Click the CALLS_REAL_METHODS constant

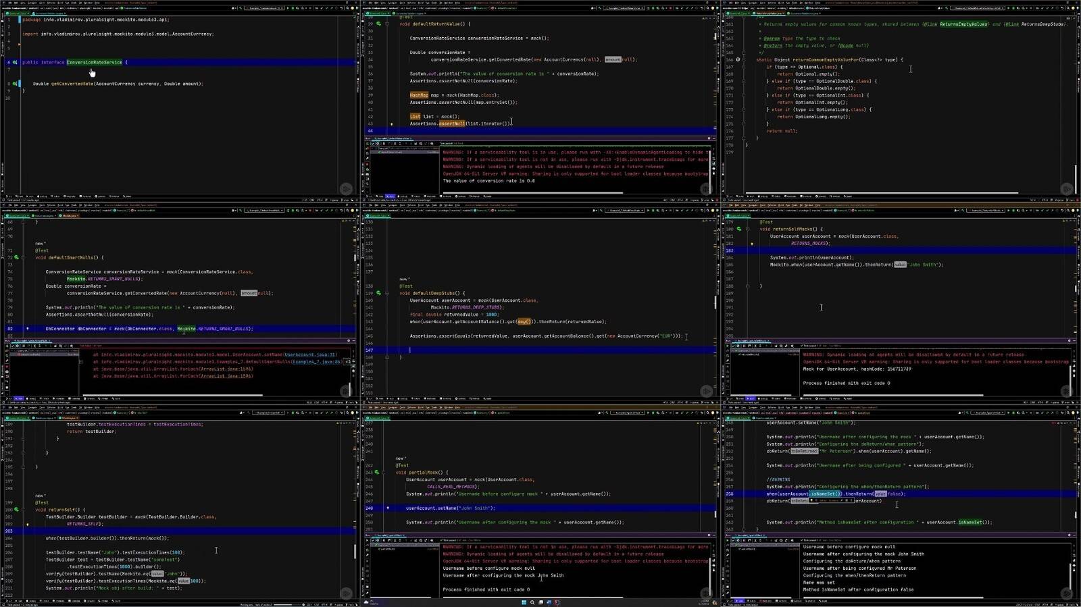452,486
